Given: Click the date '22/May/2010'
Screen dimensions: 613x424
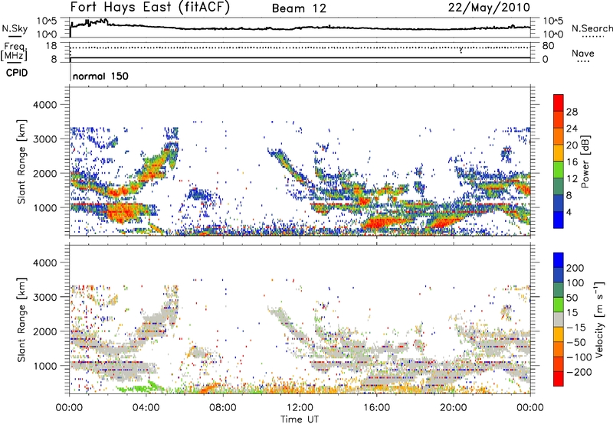Looking at the screenshot, I should 489,8.
